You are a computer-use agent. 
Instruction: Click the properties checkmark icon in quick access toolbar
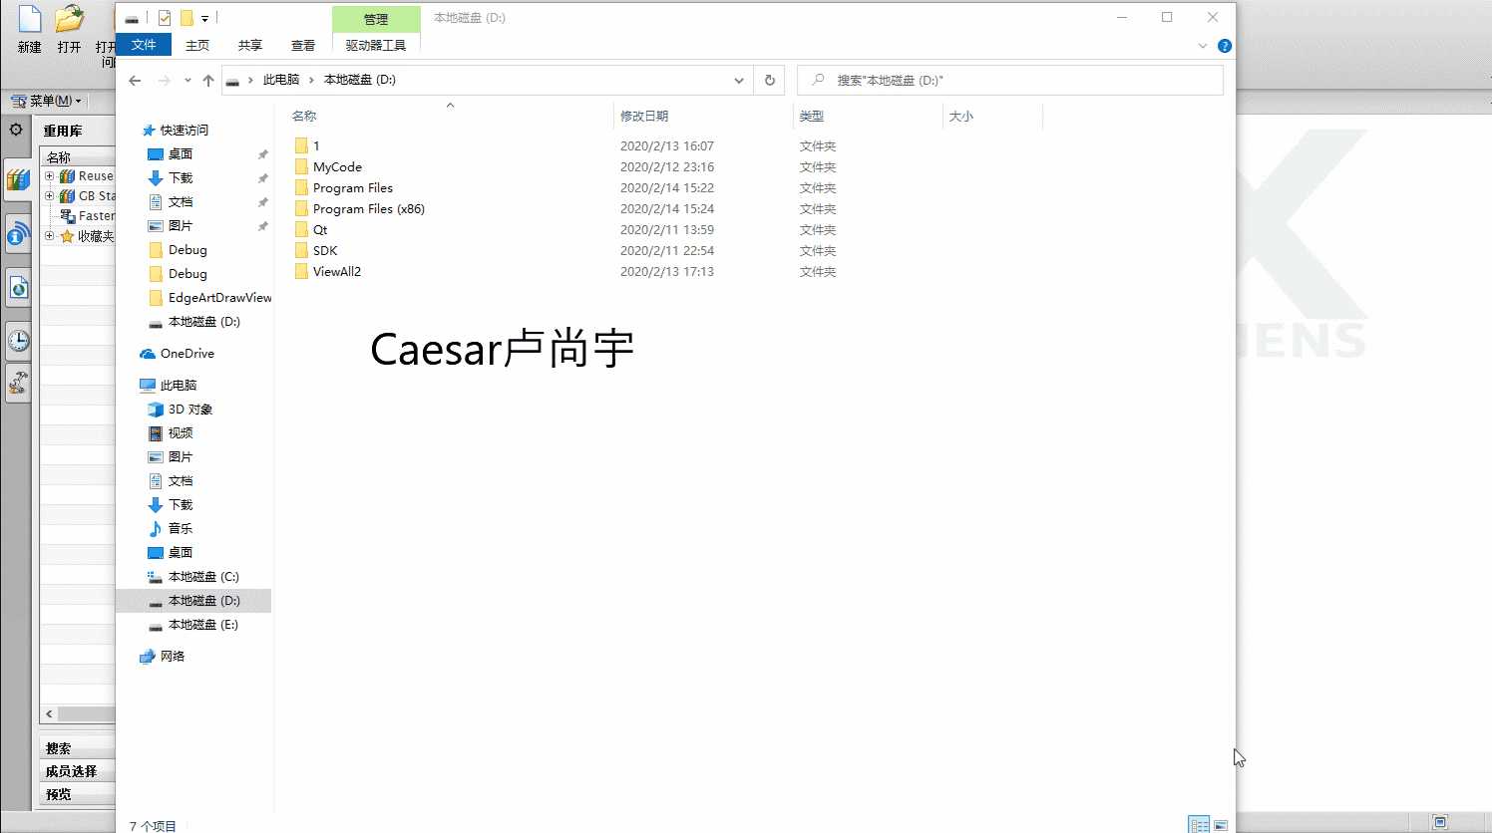pos(165,18)
